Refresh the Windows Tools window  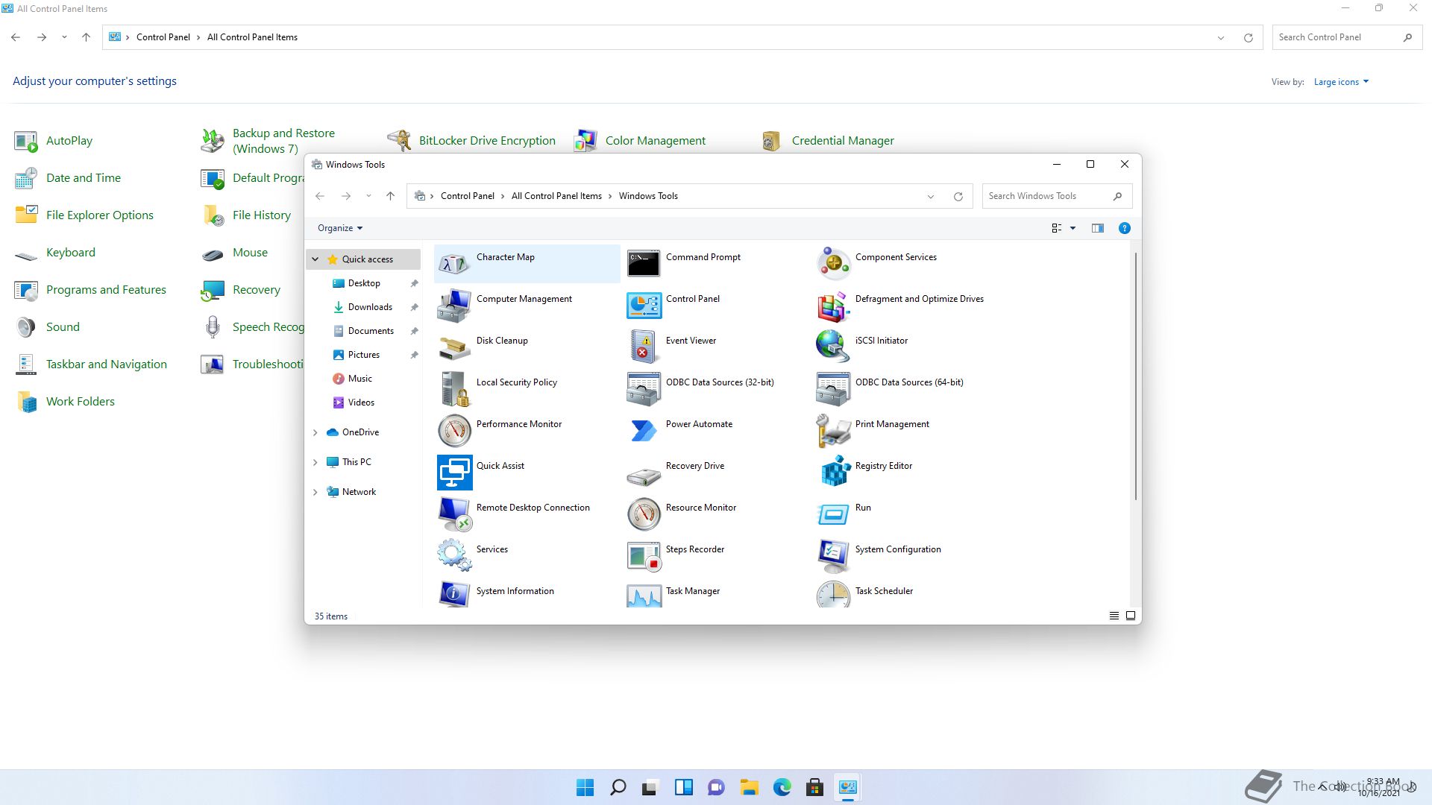[958, 196]
